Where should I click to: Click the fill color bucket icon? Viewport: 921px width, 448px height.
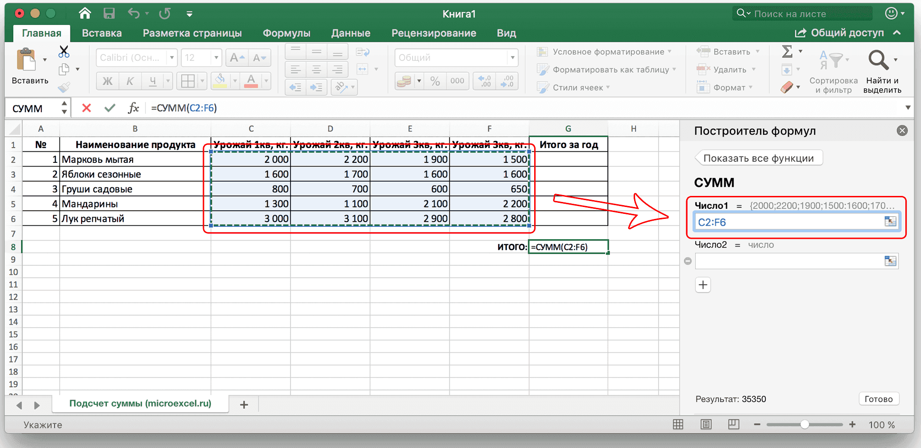pyautogui.click(x=220, y=81)
